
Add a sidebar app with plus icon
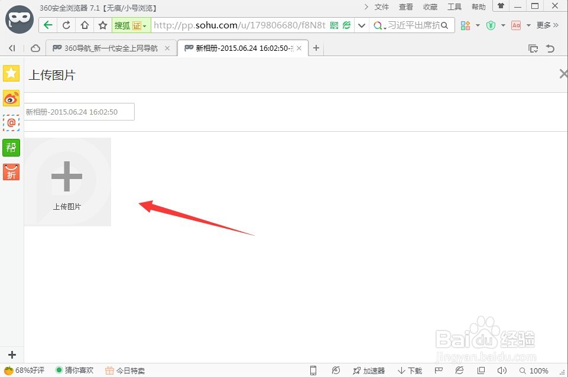(12, 355)
